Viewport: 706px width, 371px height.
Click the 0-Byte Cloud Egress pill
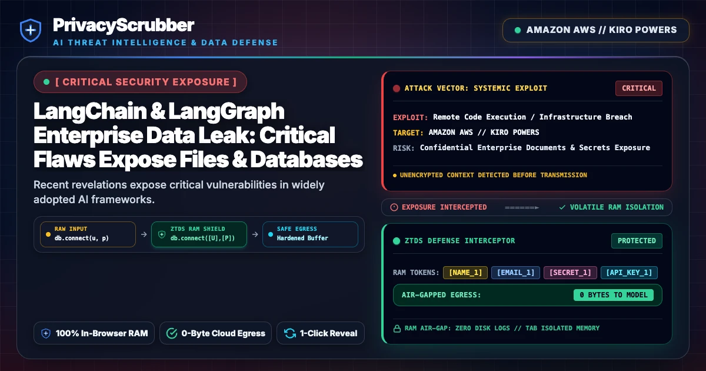[215, 333]
